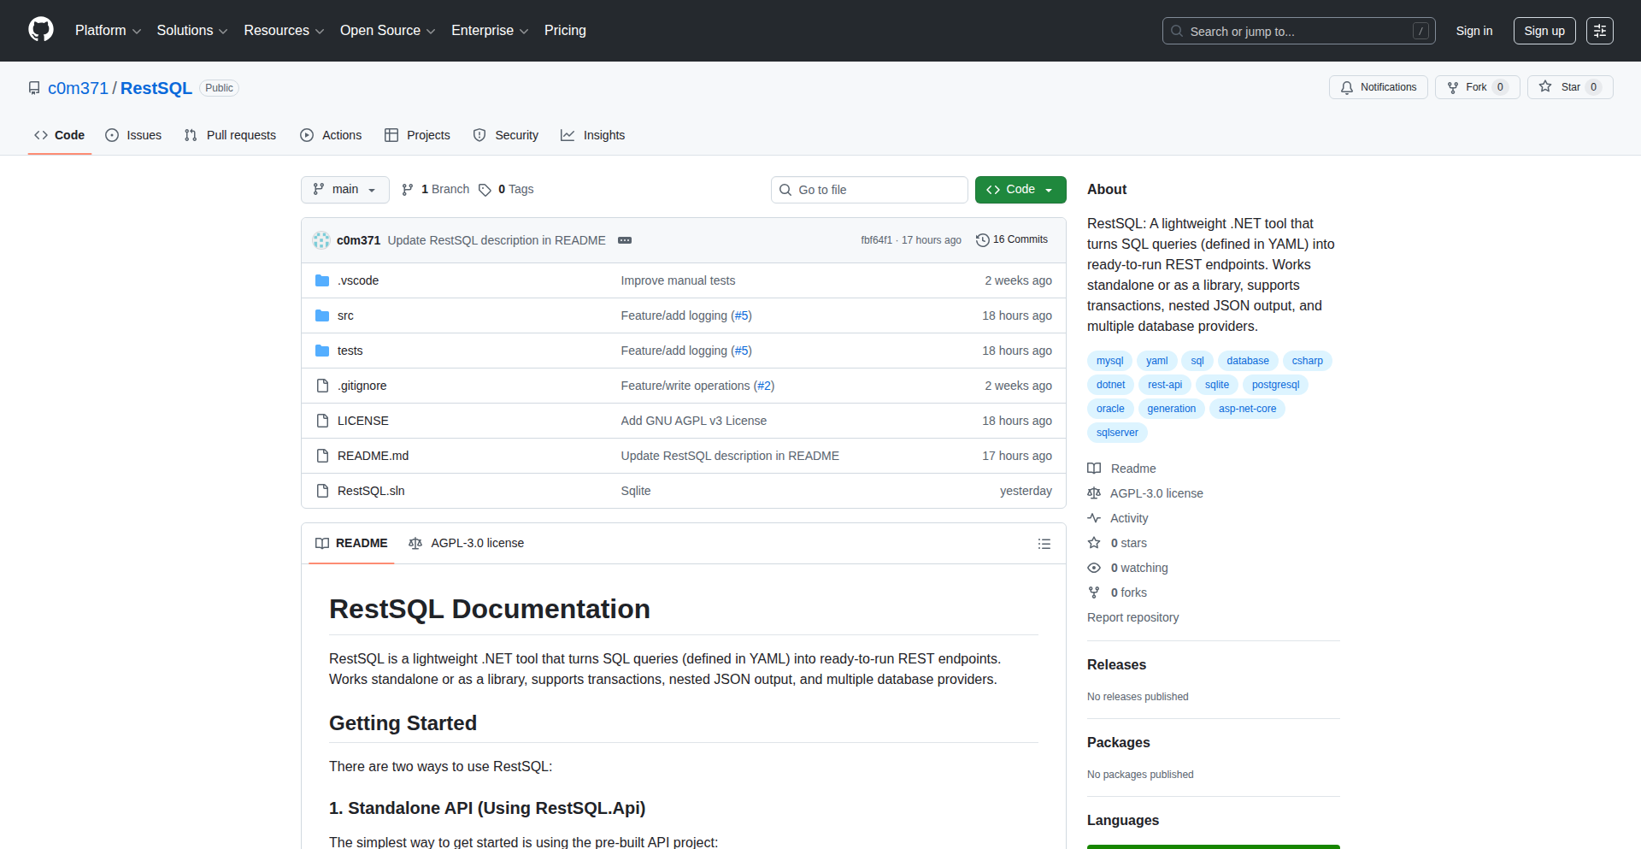Expand the Platform navigation menu
Screen dimensions: 1641x849
[x=108, y=31]
